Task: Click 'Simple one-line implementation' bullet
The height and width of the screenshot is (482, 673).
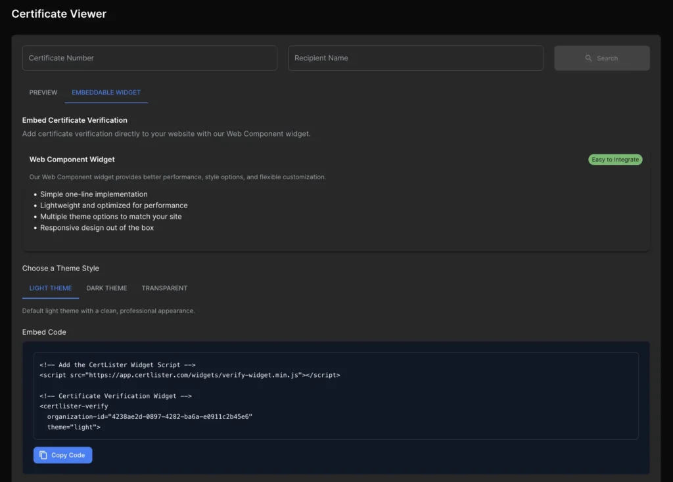Action: click(x=93, y=194)
